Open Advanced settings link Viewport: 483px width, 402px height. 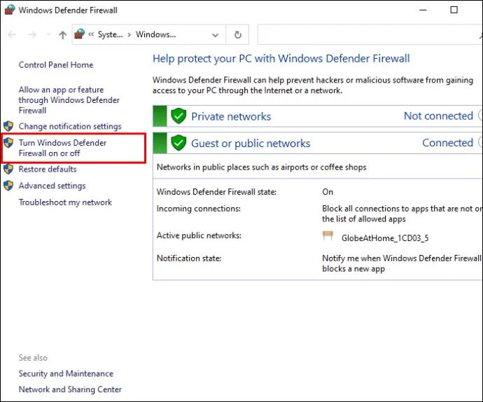pyautogui.click(x=52, y=186)
